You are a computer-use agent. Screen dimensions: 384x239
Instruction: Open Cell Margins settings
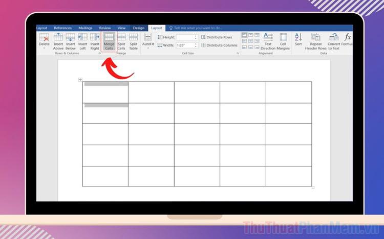coord(283,41)
